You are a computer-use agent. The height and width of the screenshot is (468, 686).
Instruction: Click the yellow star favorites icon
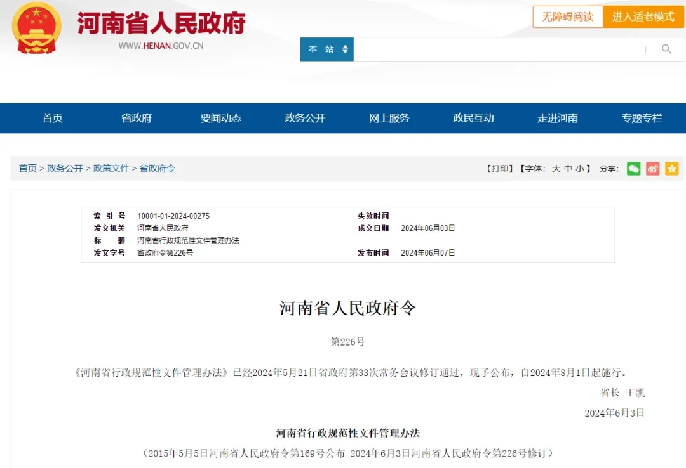pyautogui.click(x=671, y=169)
